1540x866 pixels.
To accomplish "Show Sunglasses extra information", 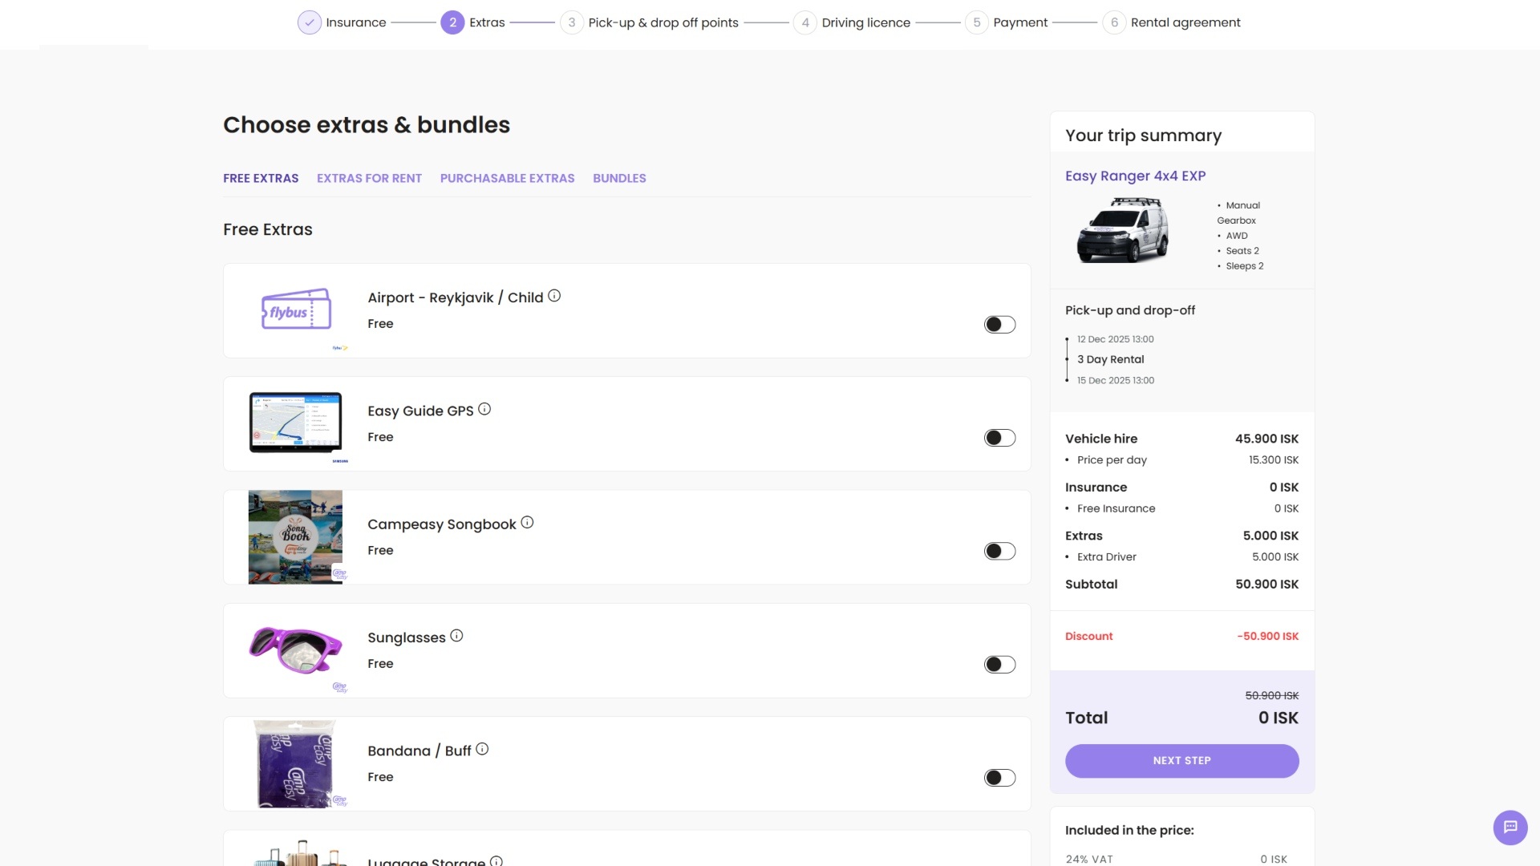I will coord(456,635).
